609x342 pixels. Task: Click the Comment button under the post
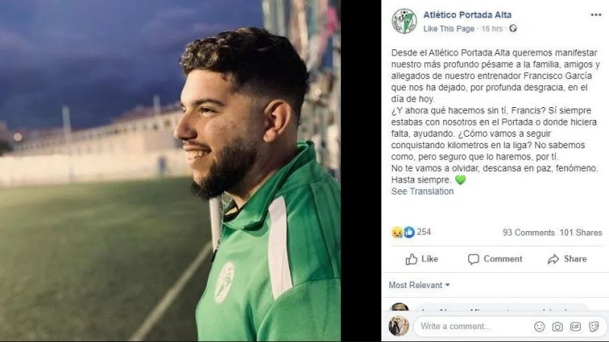pos(495,259)
